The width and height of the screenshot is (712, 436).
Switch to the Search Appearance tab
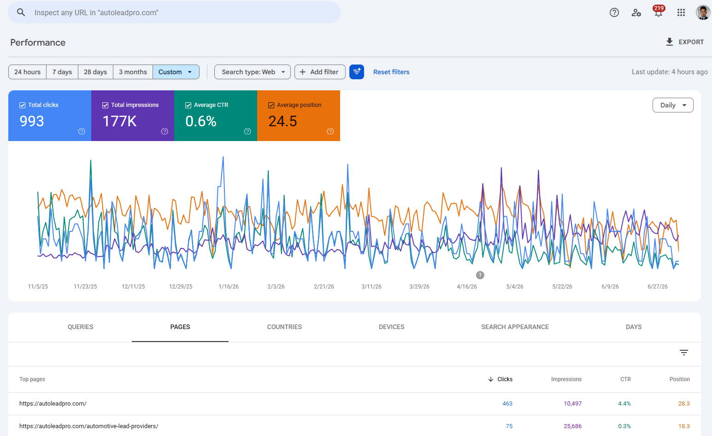(x=515, y=327)
